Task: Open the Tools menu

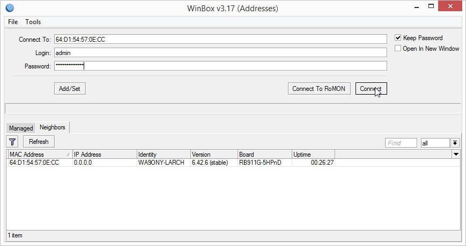Action: point(33,21)
